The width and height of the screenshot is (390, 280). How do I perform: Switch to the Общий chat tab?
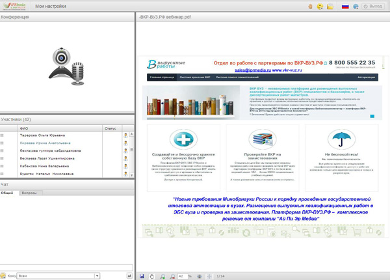coord(7,193)
